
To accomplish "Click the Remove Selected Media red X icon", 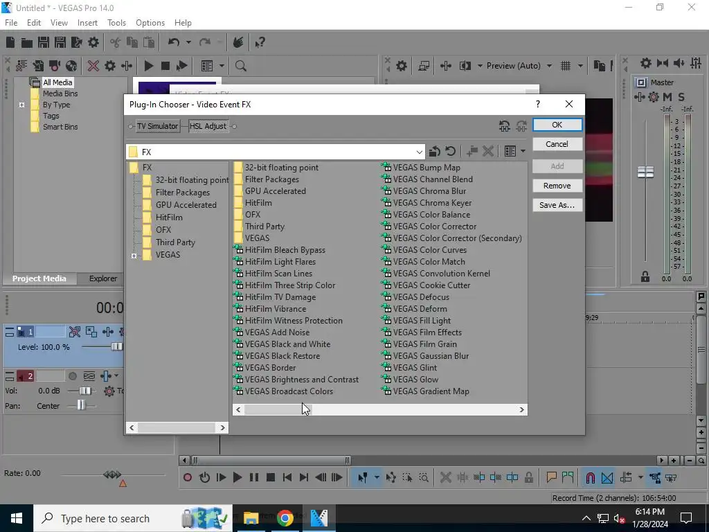I will (x=93, y=66).
